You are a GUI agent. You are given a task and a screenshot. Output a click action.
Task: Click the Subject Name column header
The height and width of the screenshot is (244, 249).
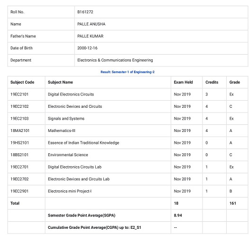coord(60,82)
